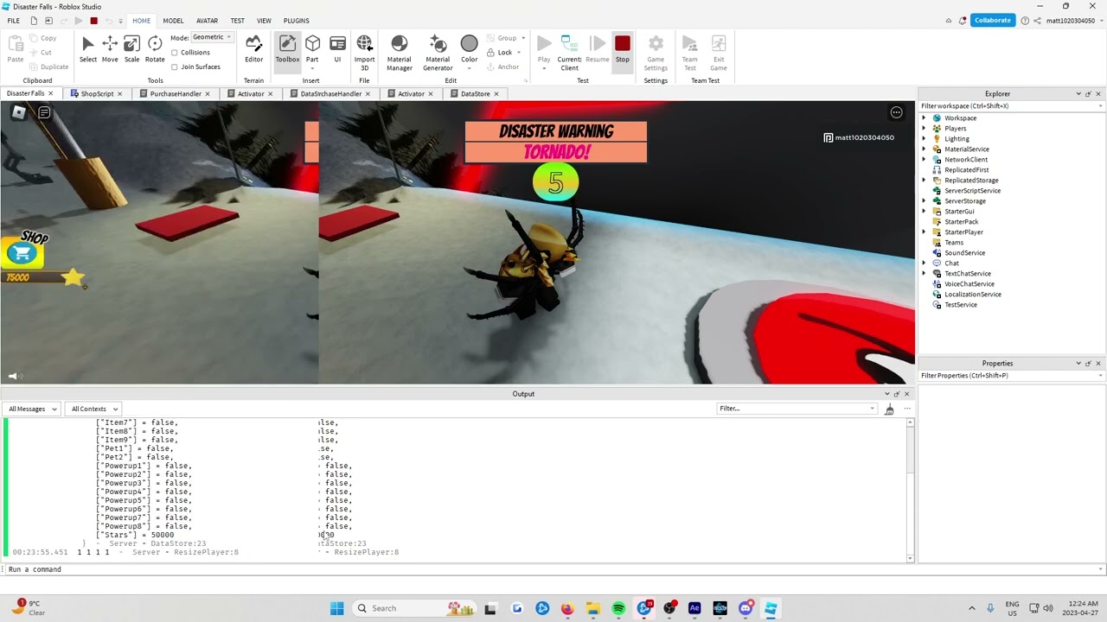Open the Roblox menu in viewport
Screen dimensions: 1107x622
tap(18, 112)
